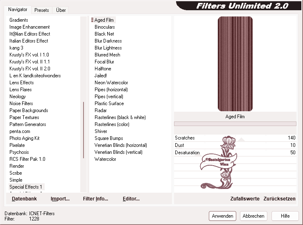This screenshot has width=303, height=225.
Task: Select Krusty's FX vol. II 2.0
Action: pos(30,69)
